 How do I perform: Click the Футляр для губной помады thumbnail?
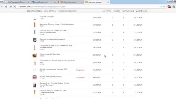[x=35, y=77]
